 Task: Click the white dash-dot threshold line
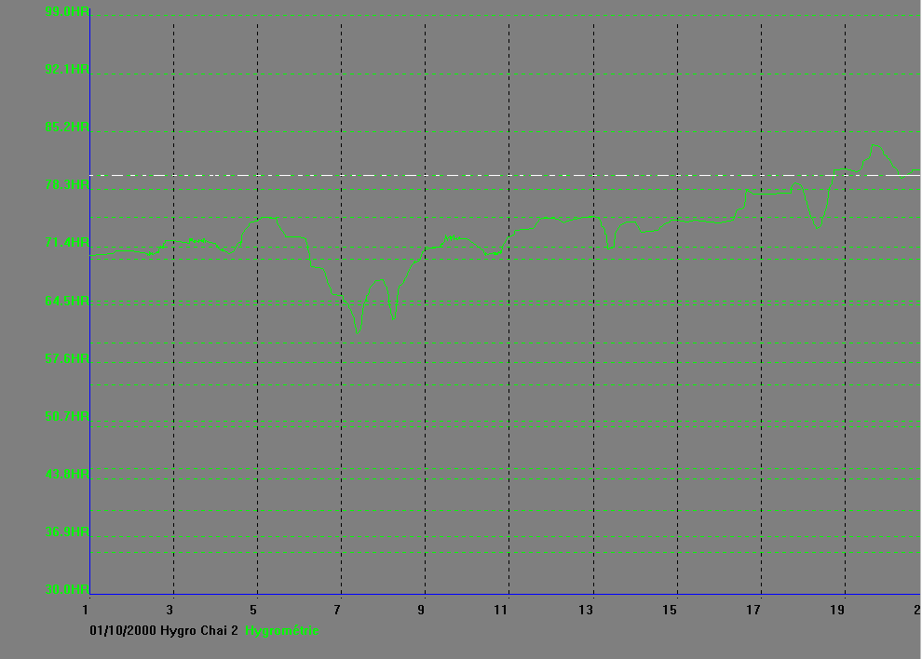tap(506, 175)
